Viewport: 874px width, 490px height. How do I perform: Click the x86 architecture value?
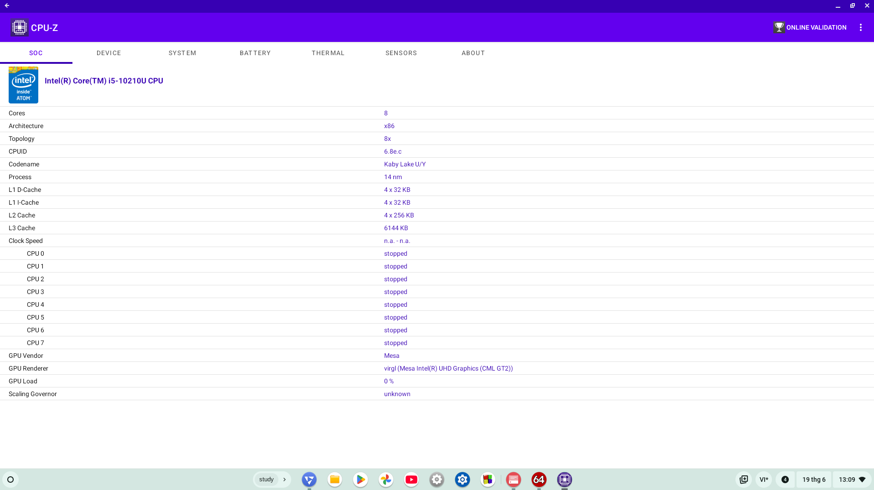pos(389,126)
